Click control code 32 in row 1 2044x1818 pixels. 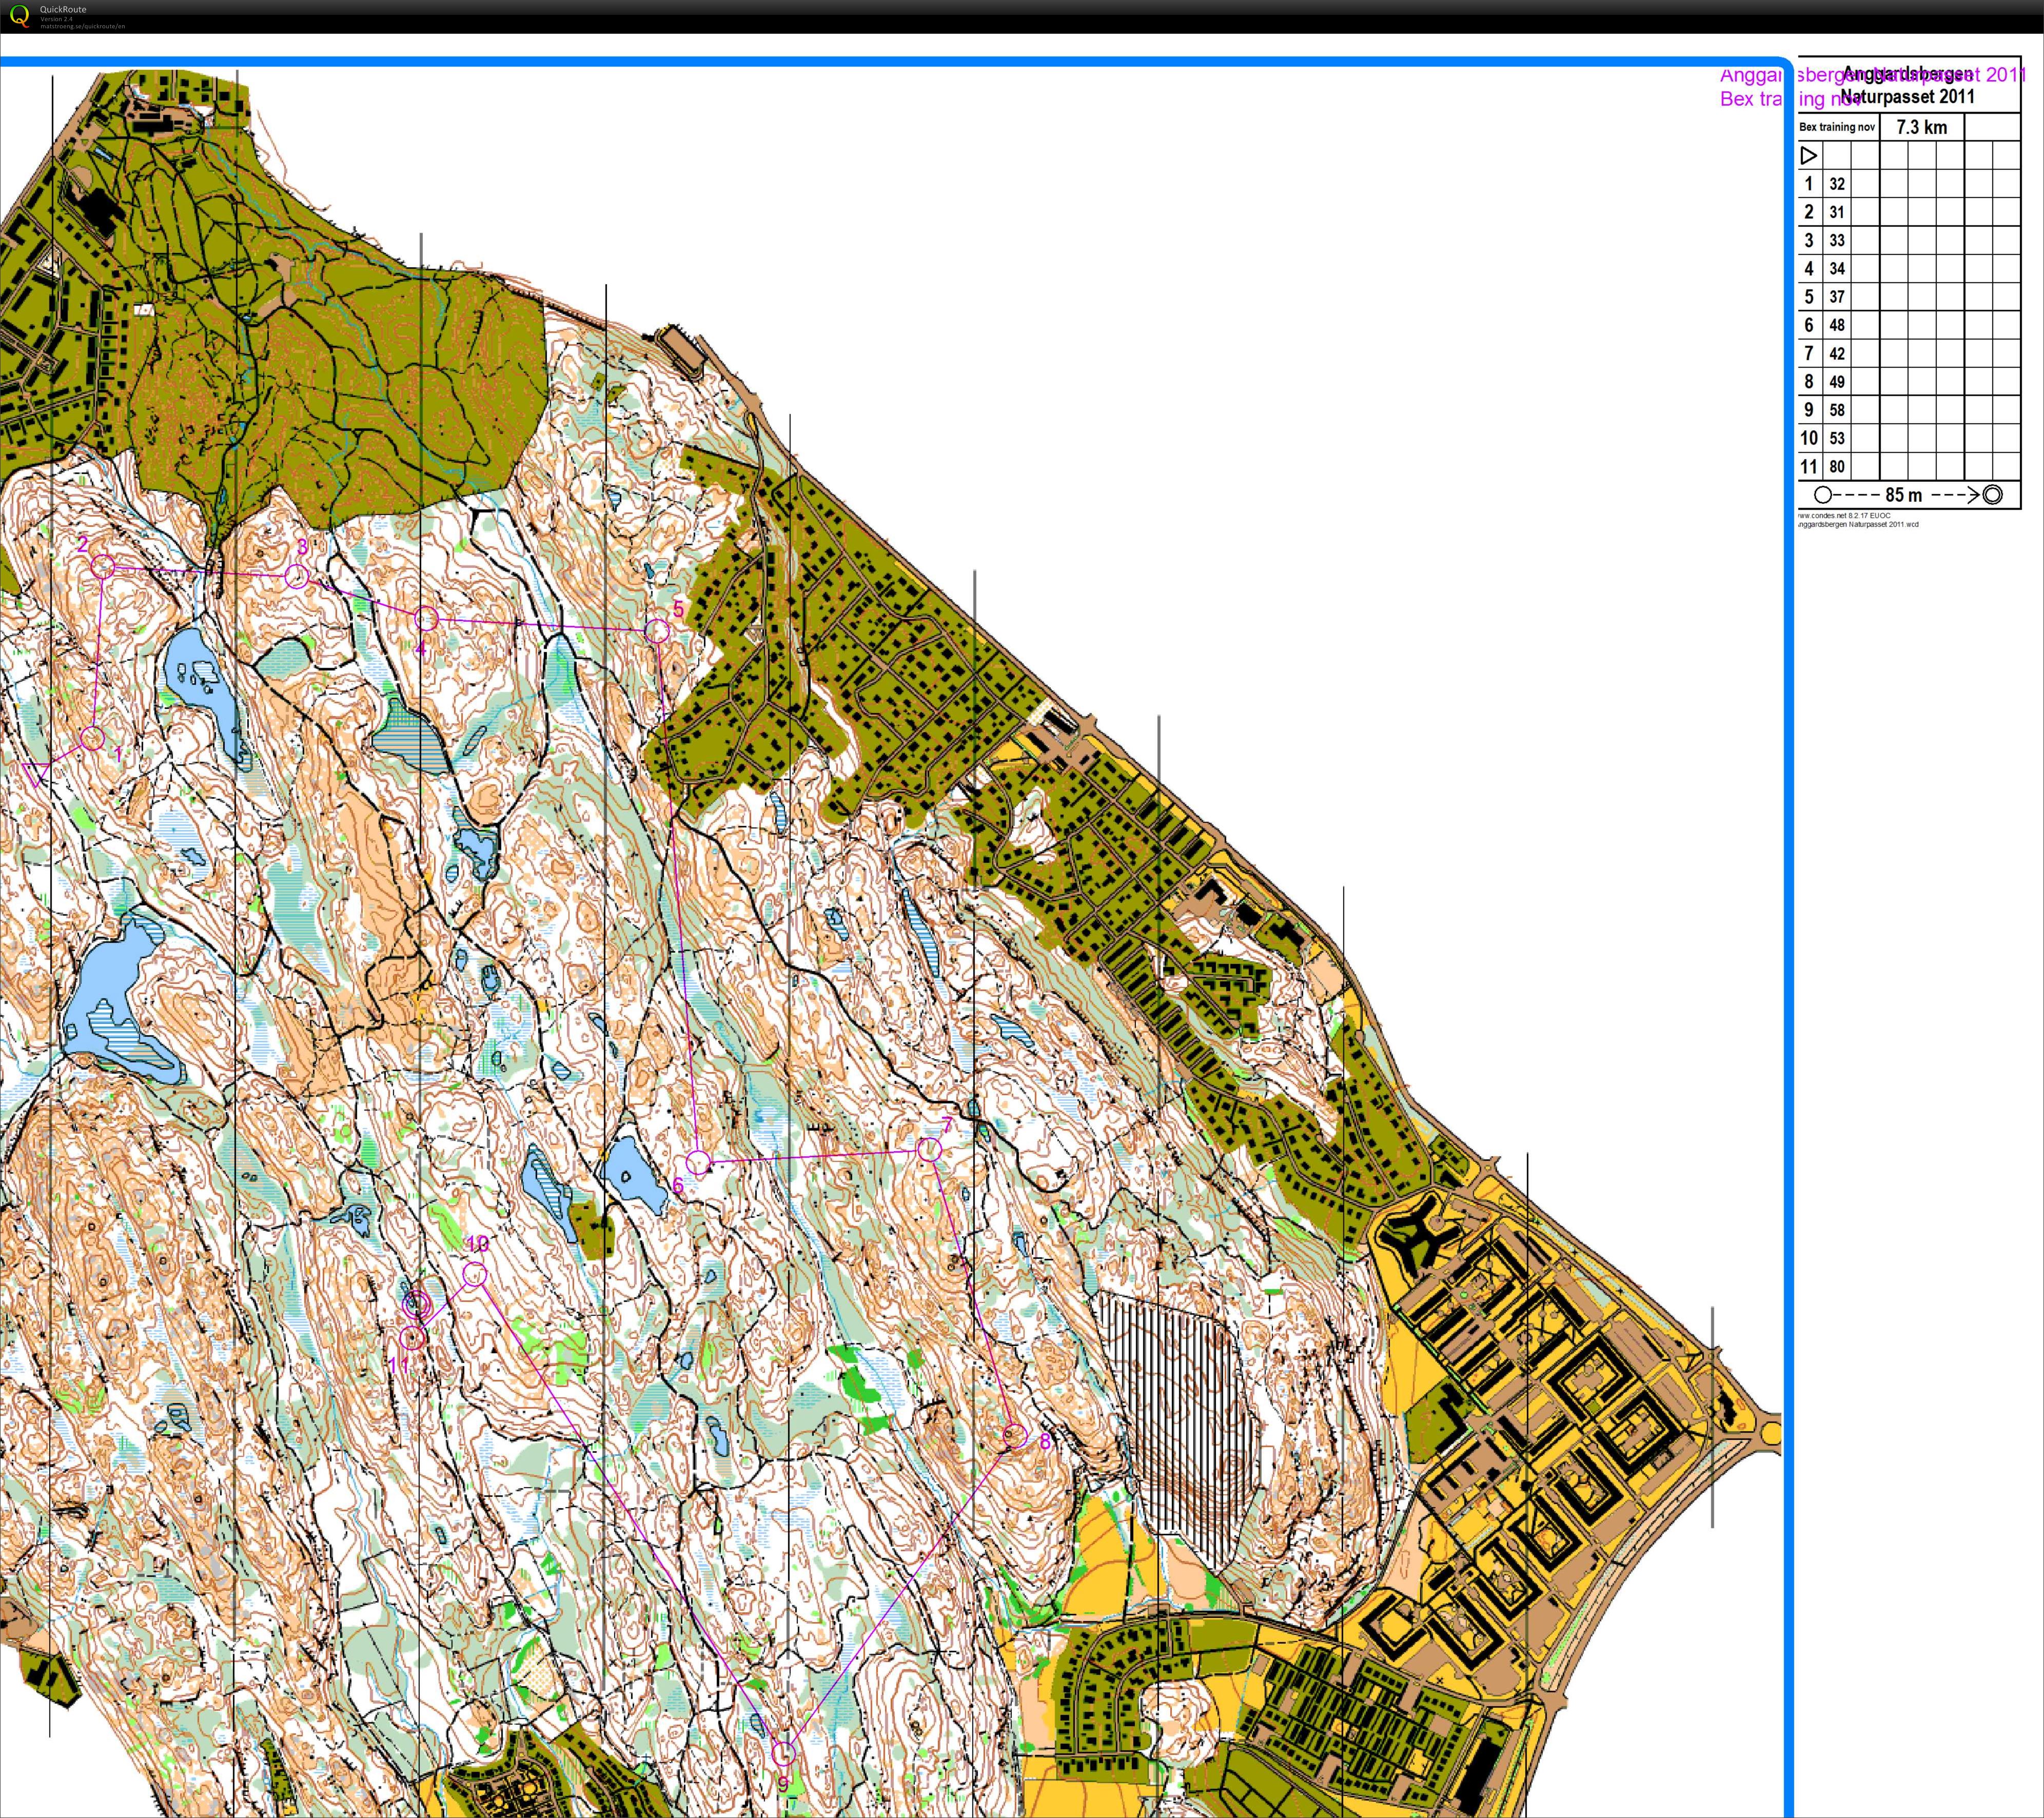1837,184
